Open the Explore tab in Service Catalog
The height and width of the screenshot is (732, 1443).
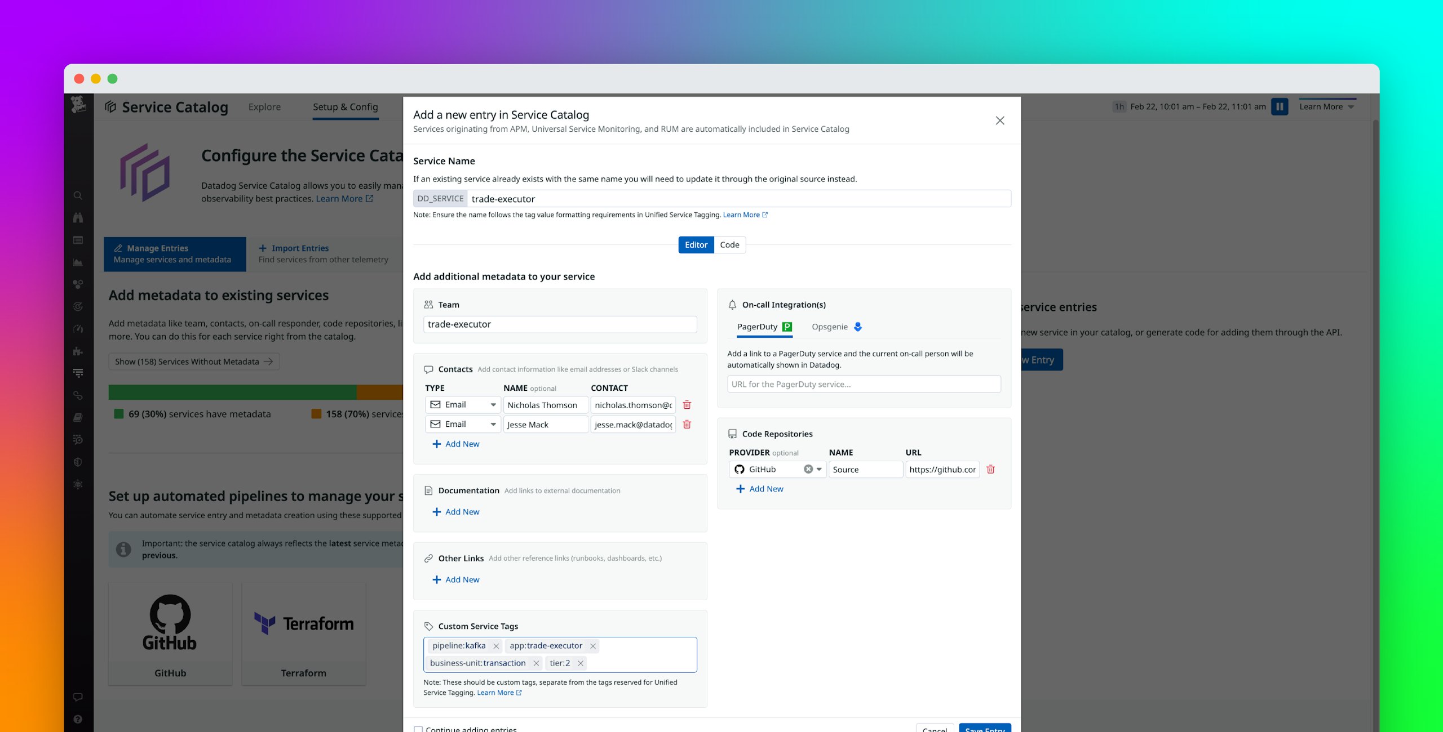tap(265, 106)
